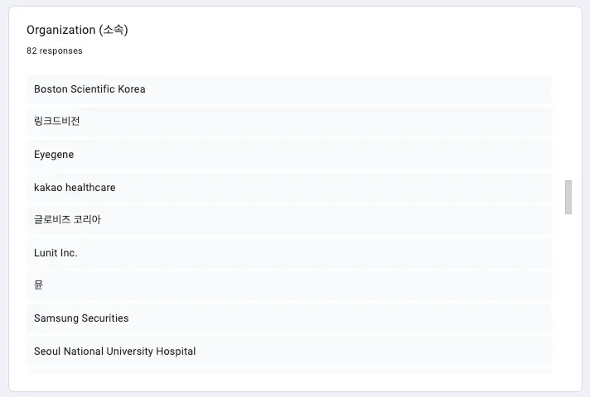This screenshot has width=590, height=397.
Task: Click the Boston Scientific Korea response
Action: pos(289,89)
